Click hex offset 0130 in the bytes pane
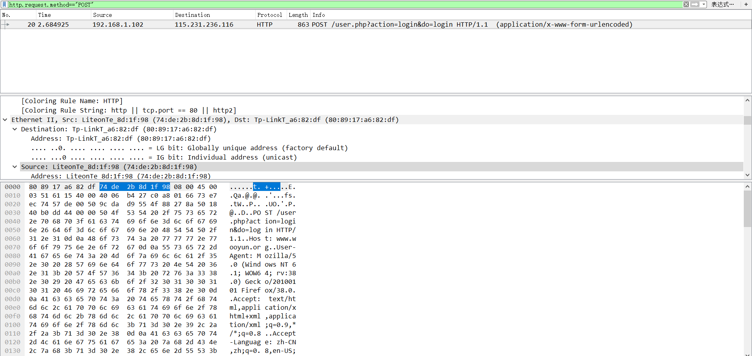This screenshot has width=752, height=356. pos(13,351)
